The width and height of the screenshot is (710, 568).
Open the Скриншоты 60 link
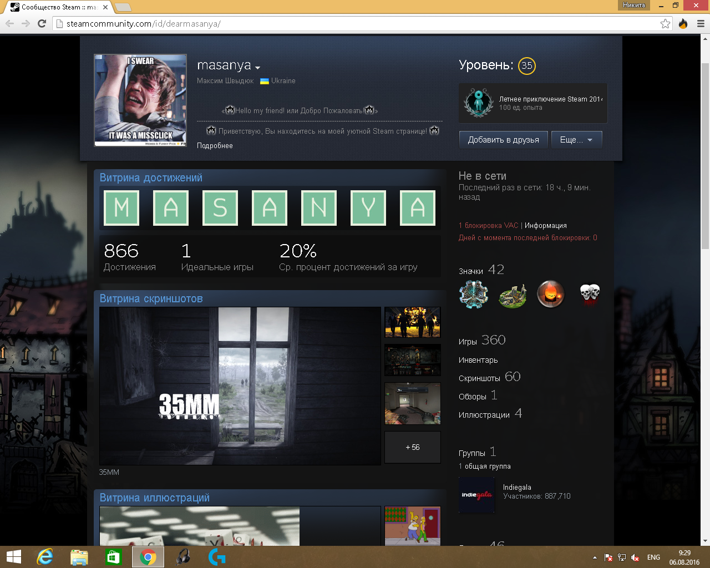pyautogui.click(x=490, y=377)
